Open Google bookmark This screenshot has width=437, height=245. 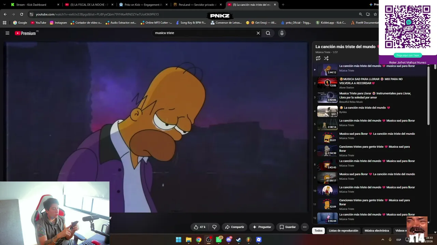tap(20, 23)
